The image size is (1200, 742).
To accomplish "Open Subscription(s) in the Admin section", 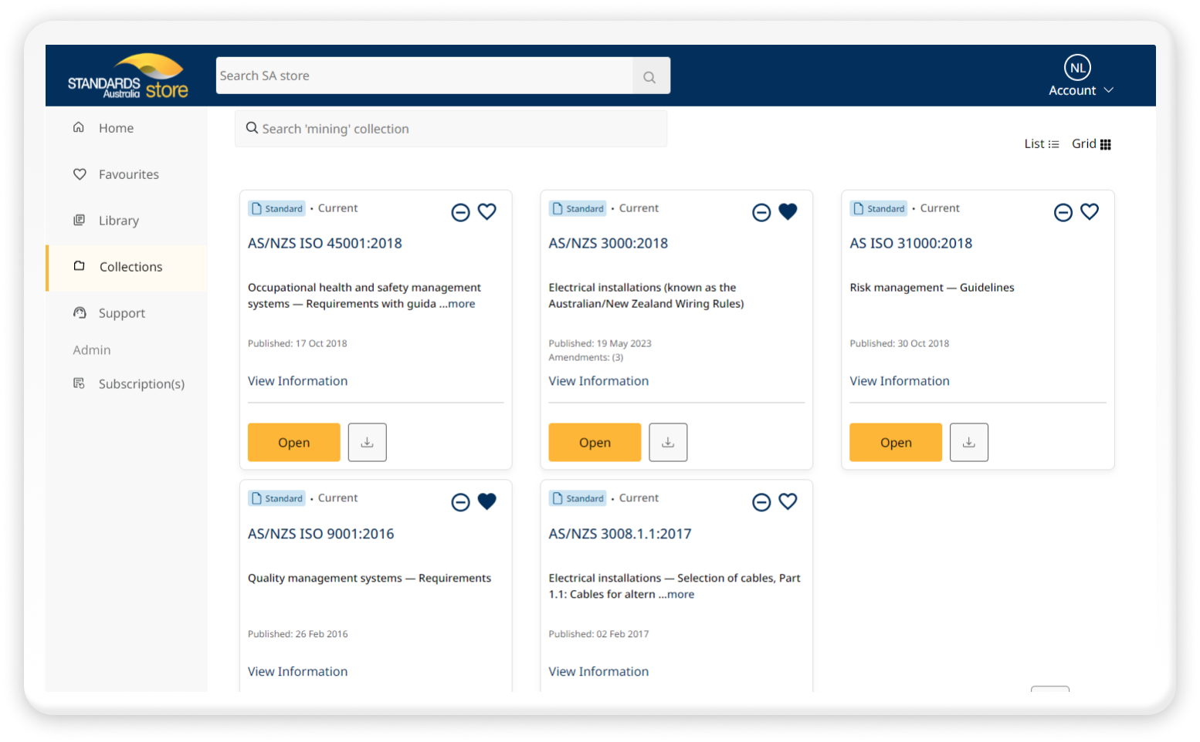I will click(141, 384).
